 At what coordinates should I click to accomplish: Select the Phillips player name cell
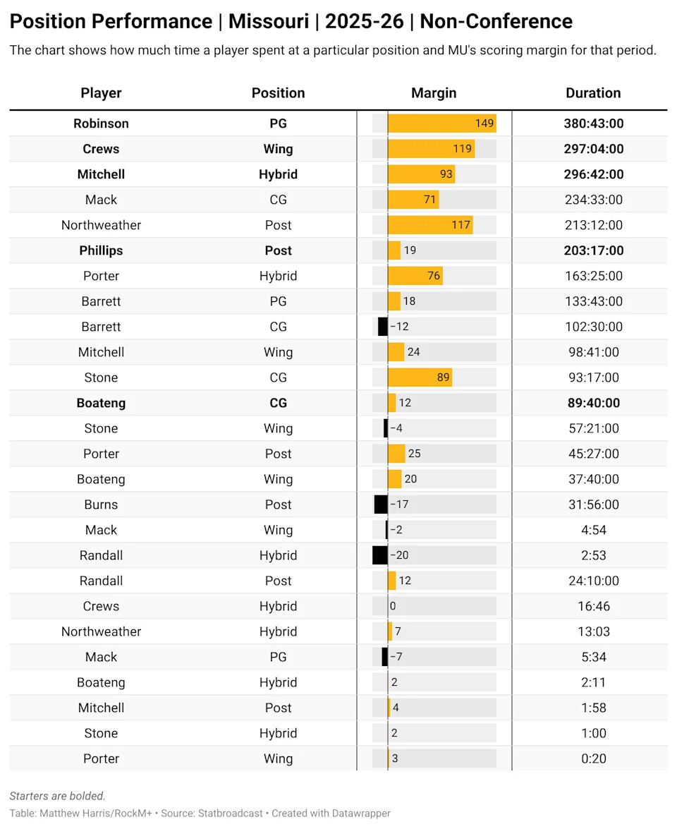(x=101, y=250)
